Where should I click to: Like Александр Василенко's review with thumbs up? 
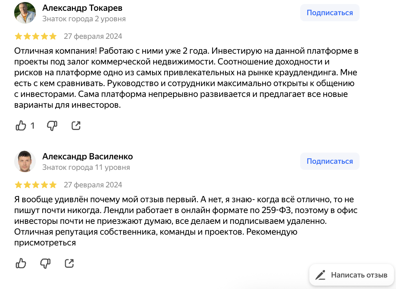21,263
